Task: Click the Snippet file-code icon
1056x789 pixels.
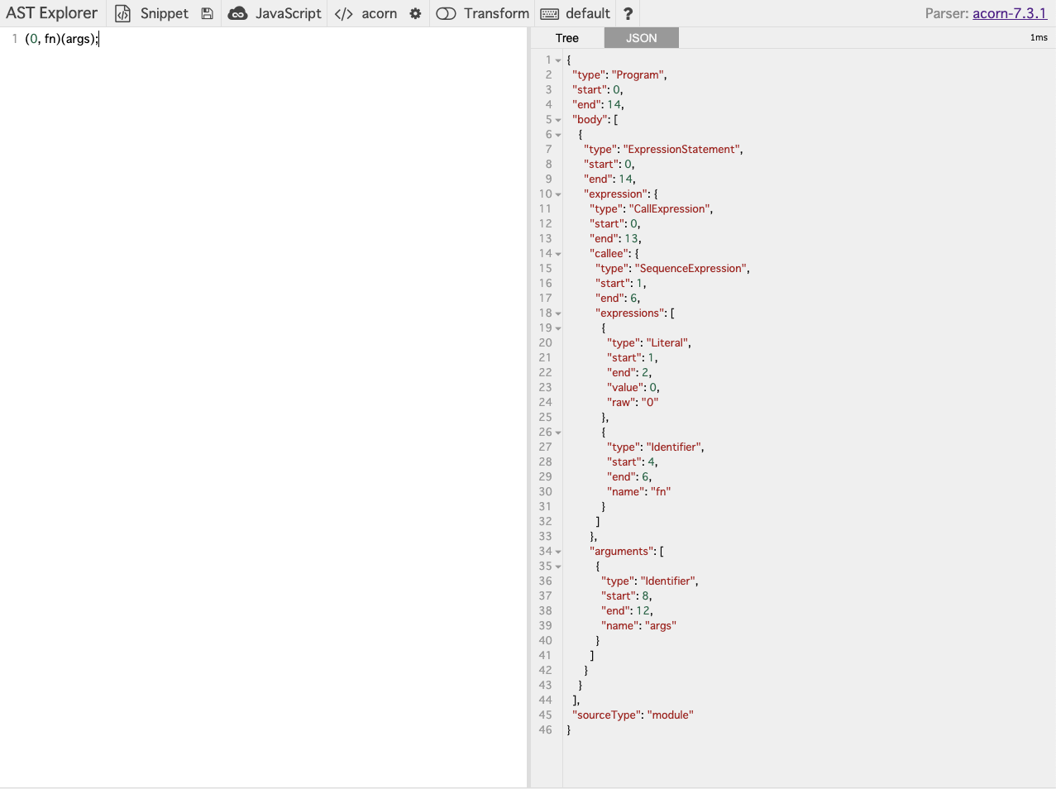Action: [122, 13]
